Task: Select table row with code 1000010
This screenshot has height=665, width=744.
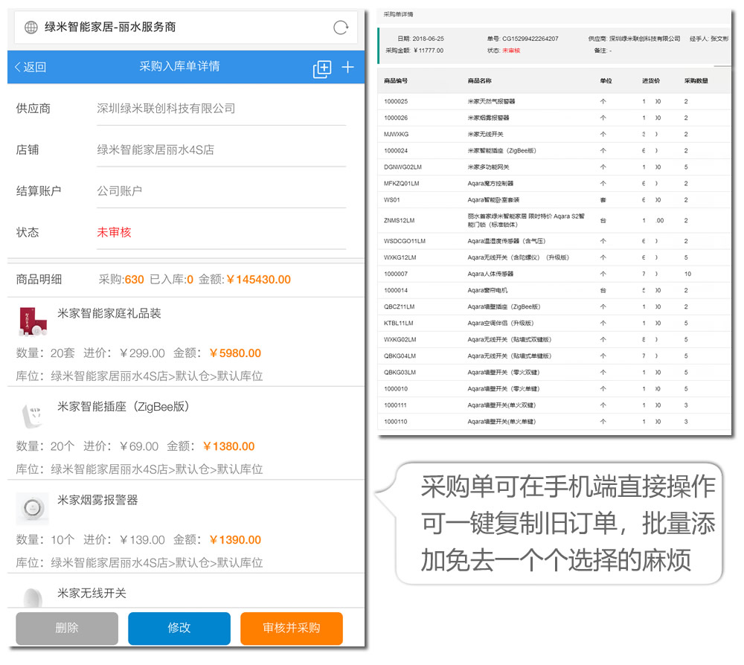Action: [554, 389]
